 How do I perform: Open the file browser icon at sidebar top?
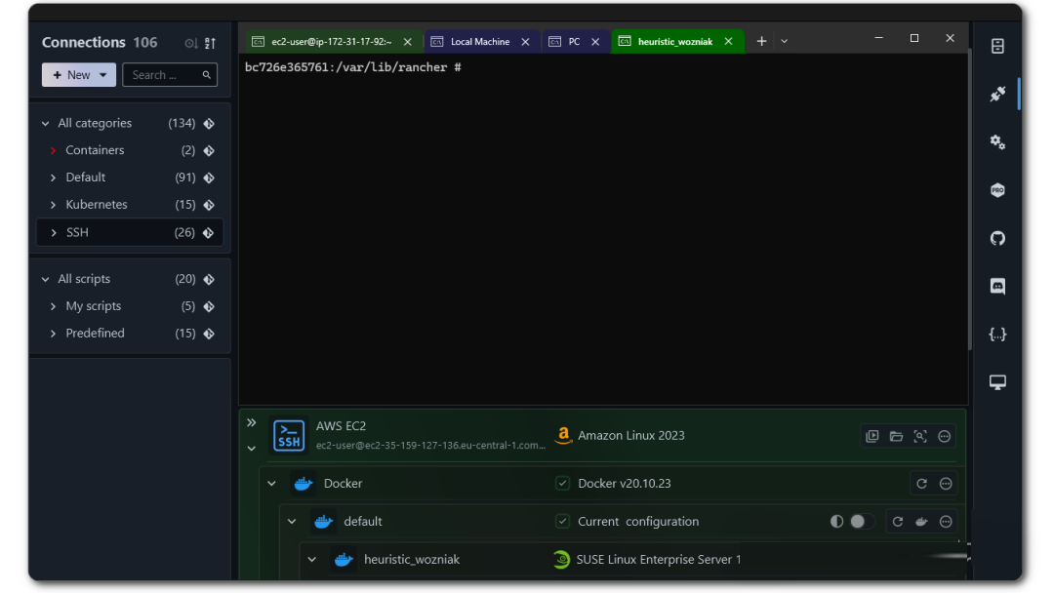pos(997,47)
